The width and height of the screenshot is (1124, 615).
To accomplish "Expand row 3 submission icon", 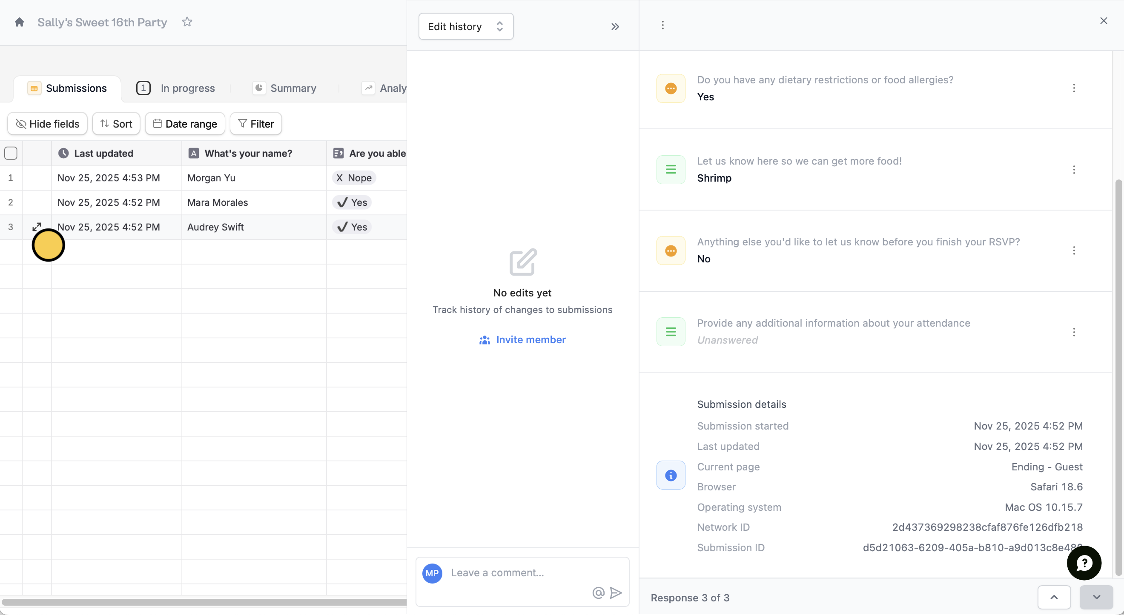I will tap(37, 227).
